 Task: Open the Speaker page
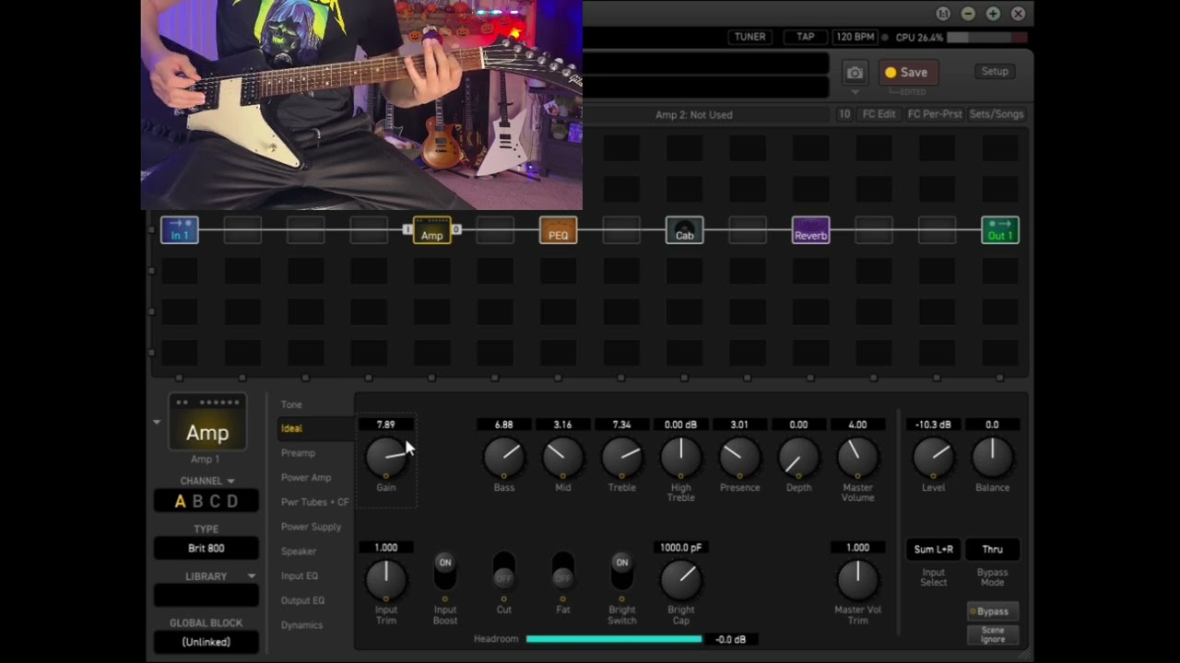pos(299,552)
